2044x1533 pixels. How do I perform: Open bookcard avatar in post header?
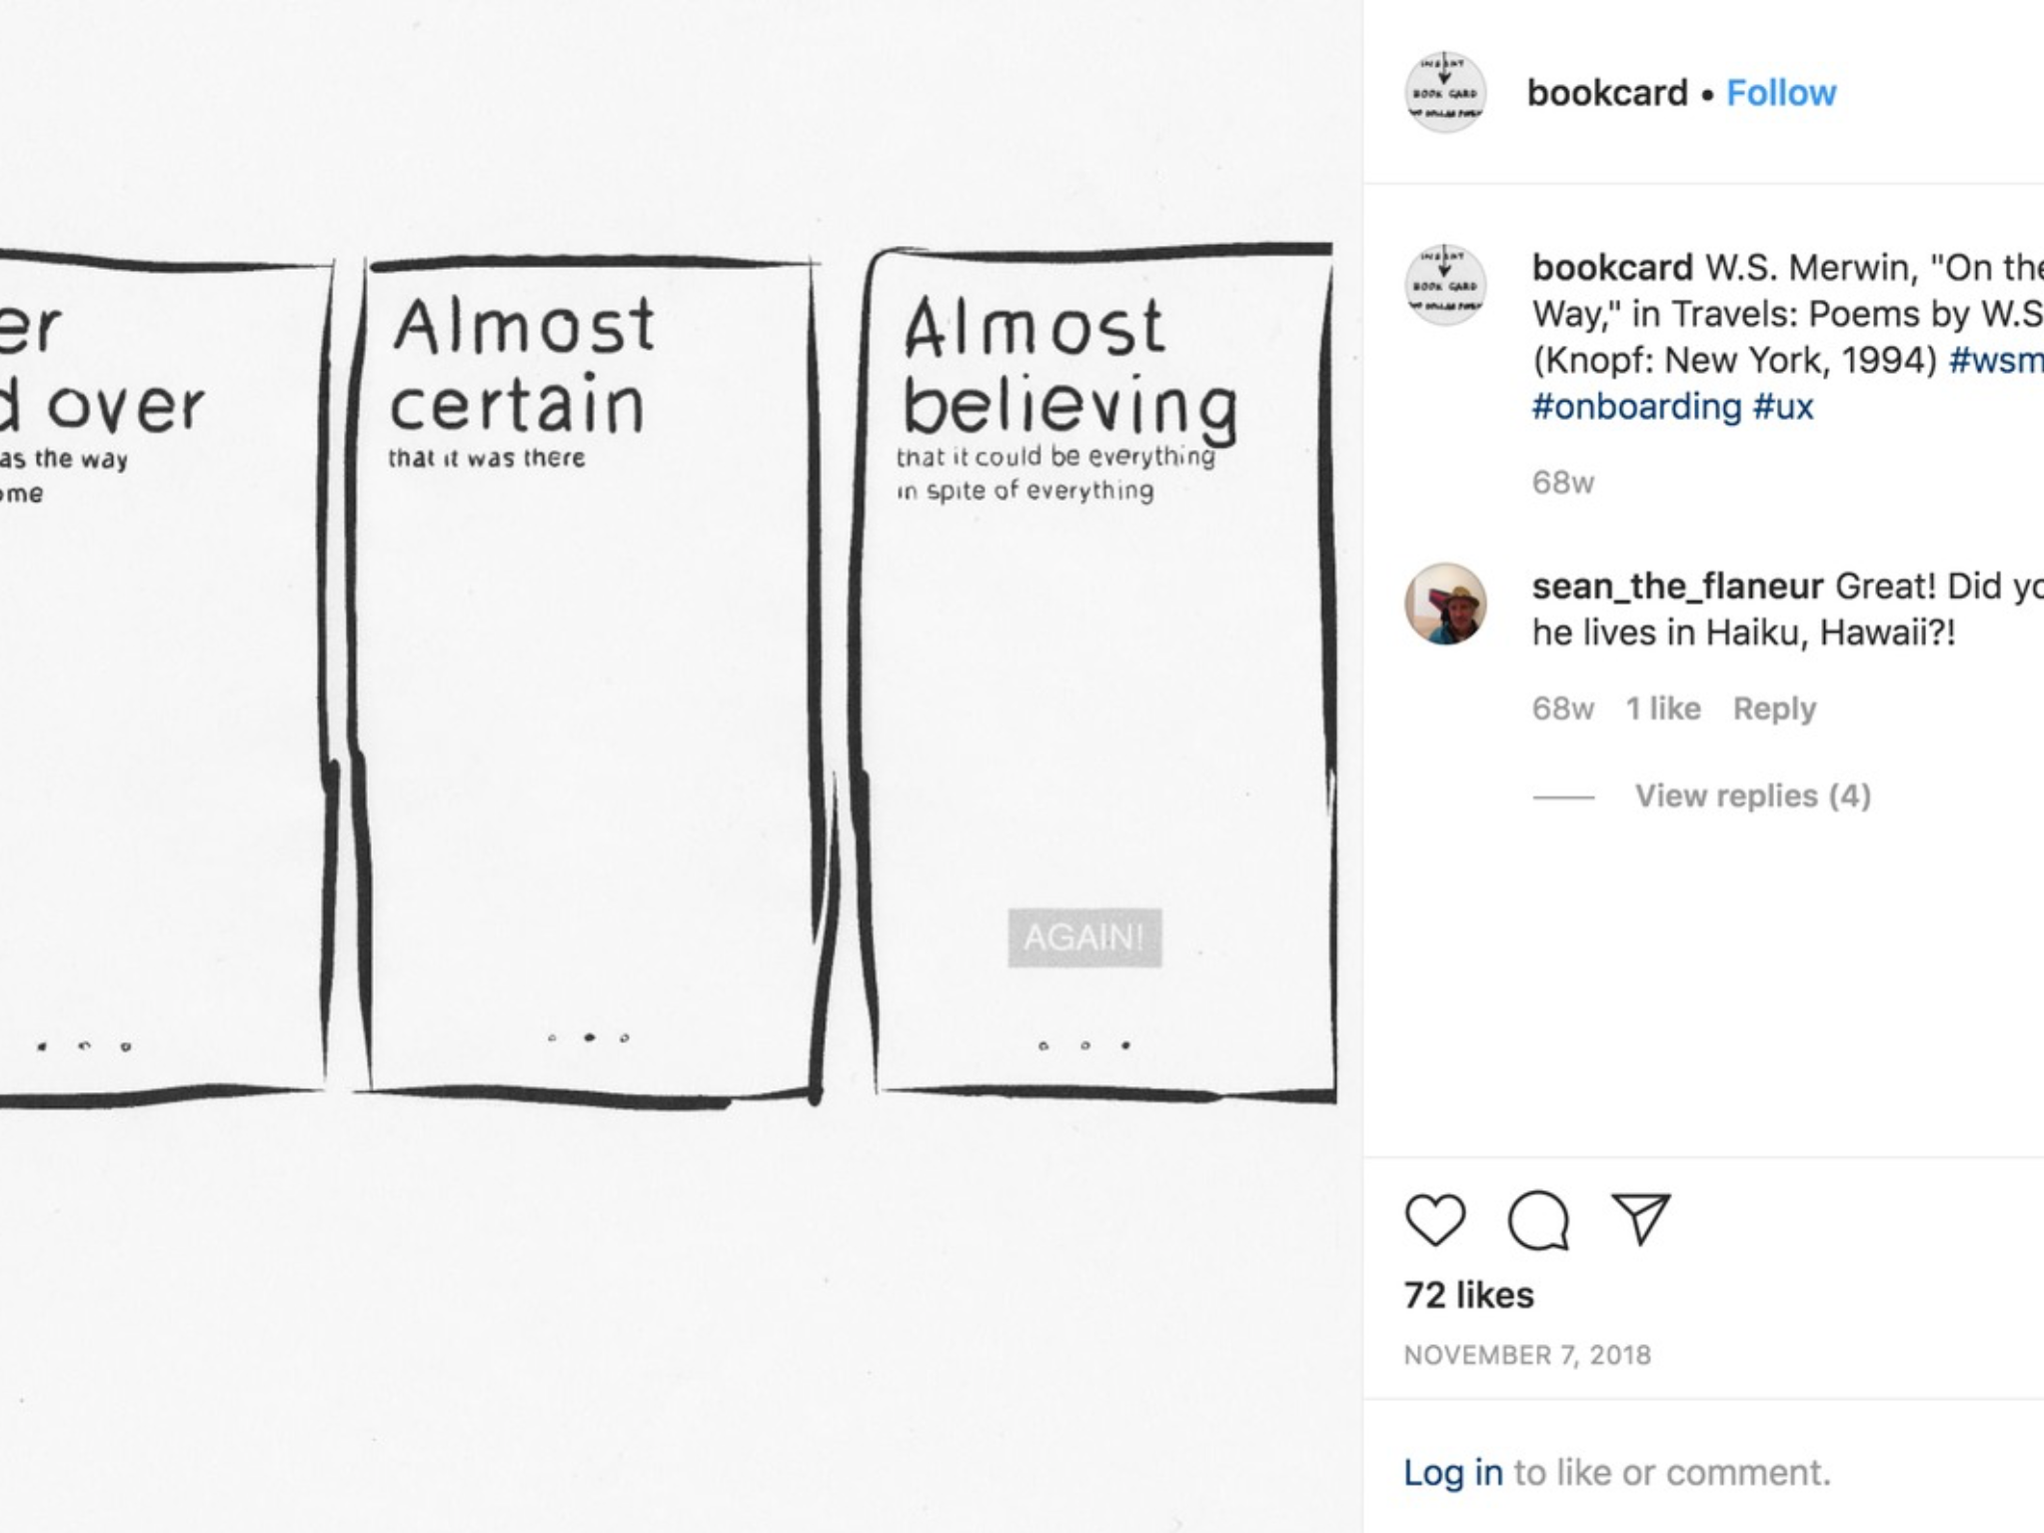[x=1444, y=92]
